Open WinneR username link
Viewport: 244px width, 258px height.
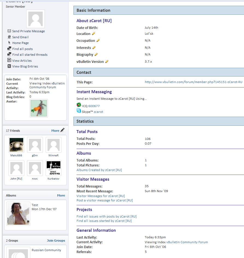click(x=53, y=155)
